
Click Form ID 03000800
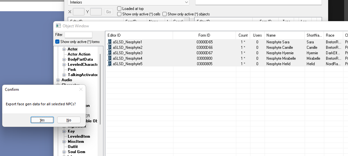[204, 58]
